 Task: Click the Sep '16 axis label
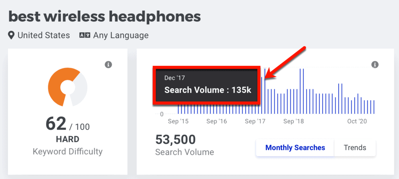[x=216, y=121]
